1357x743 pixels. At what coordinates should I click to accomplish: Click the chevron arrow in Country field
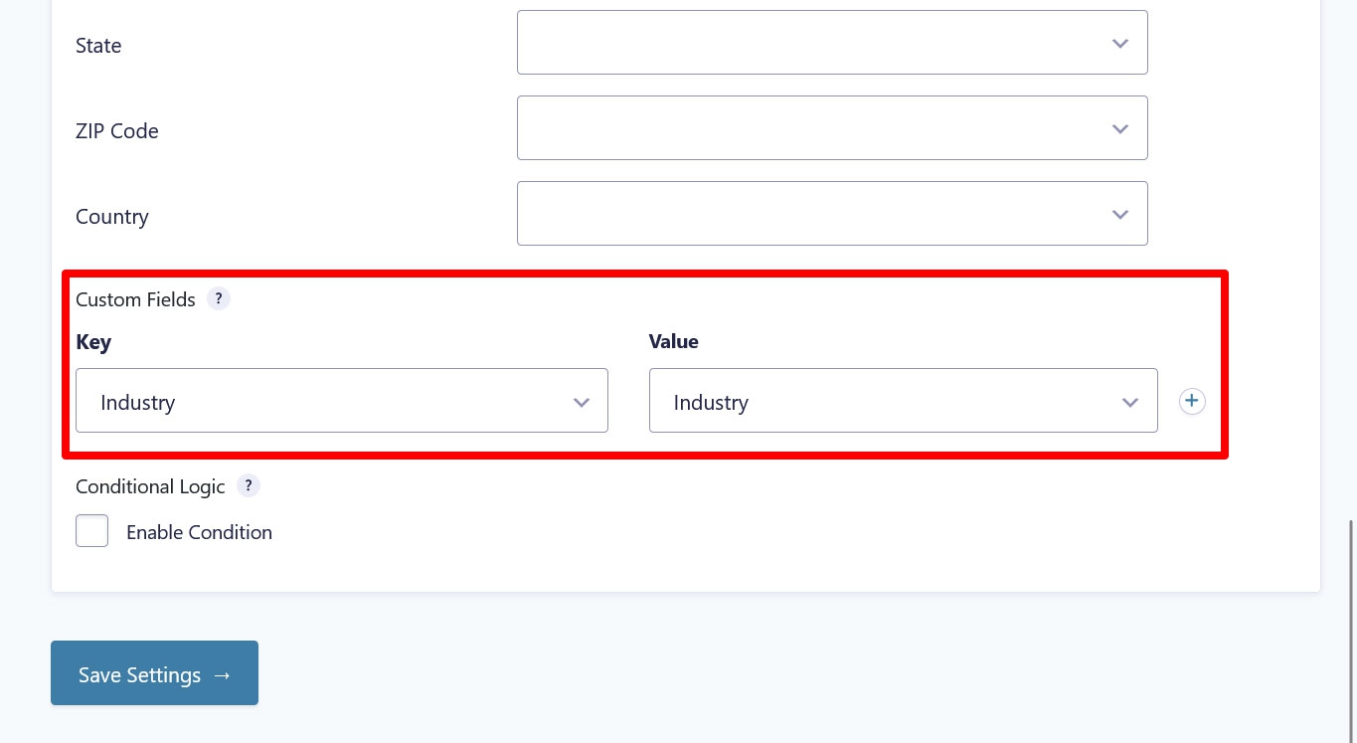click(x=1120, y=215)
